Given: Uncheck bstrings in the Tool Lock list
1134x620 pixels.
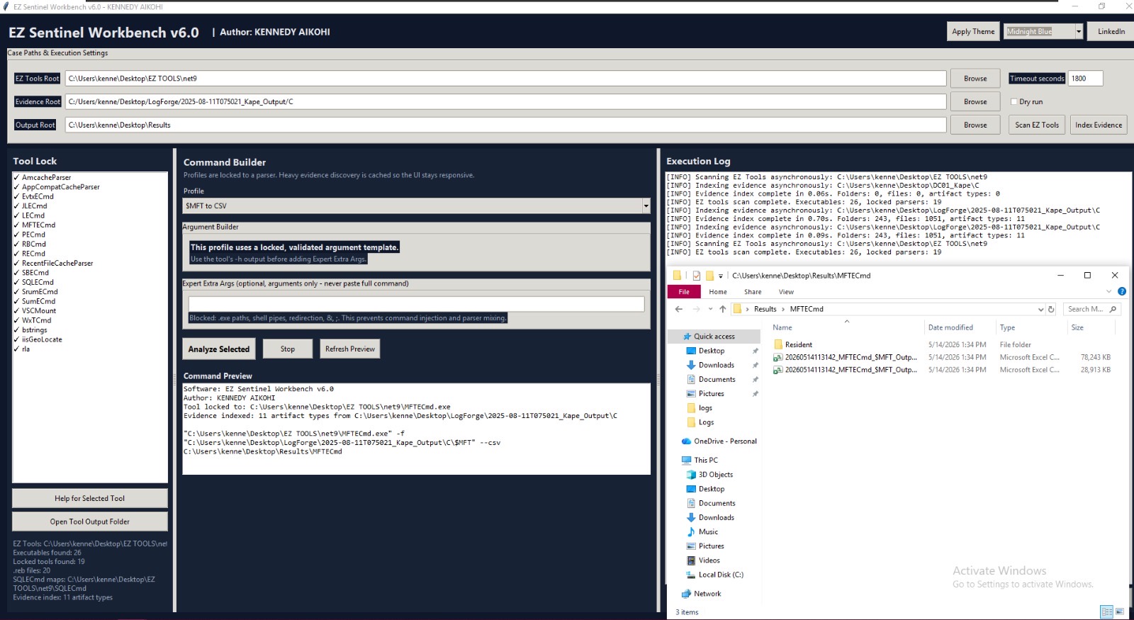Looking at the screenshot, I should coord(17,330).
